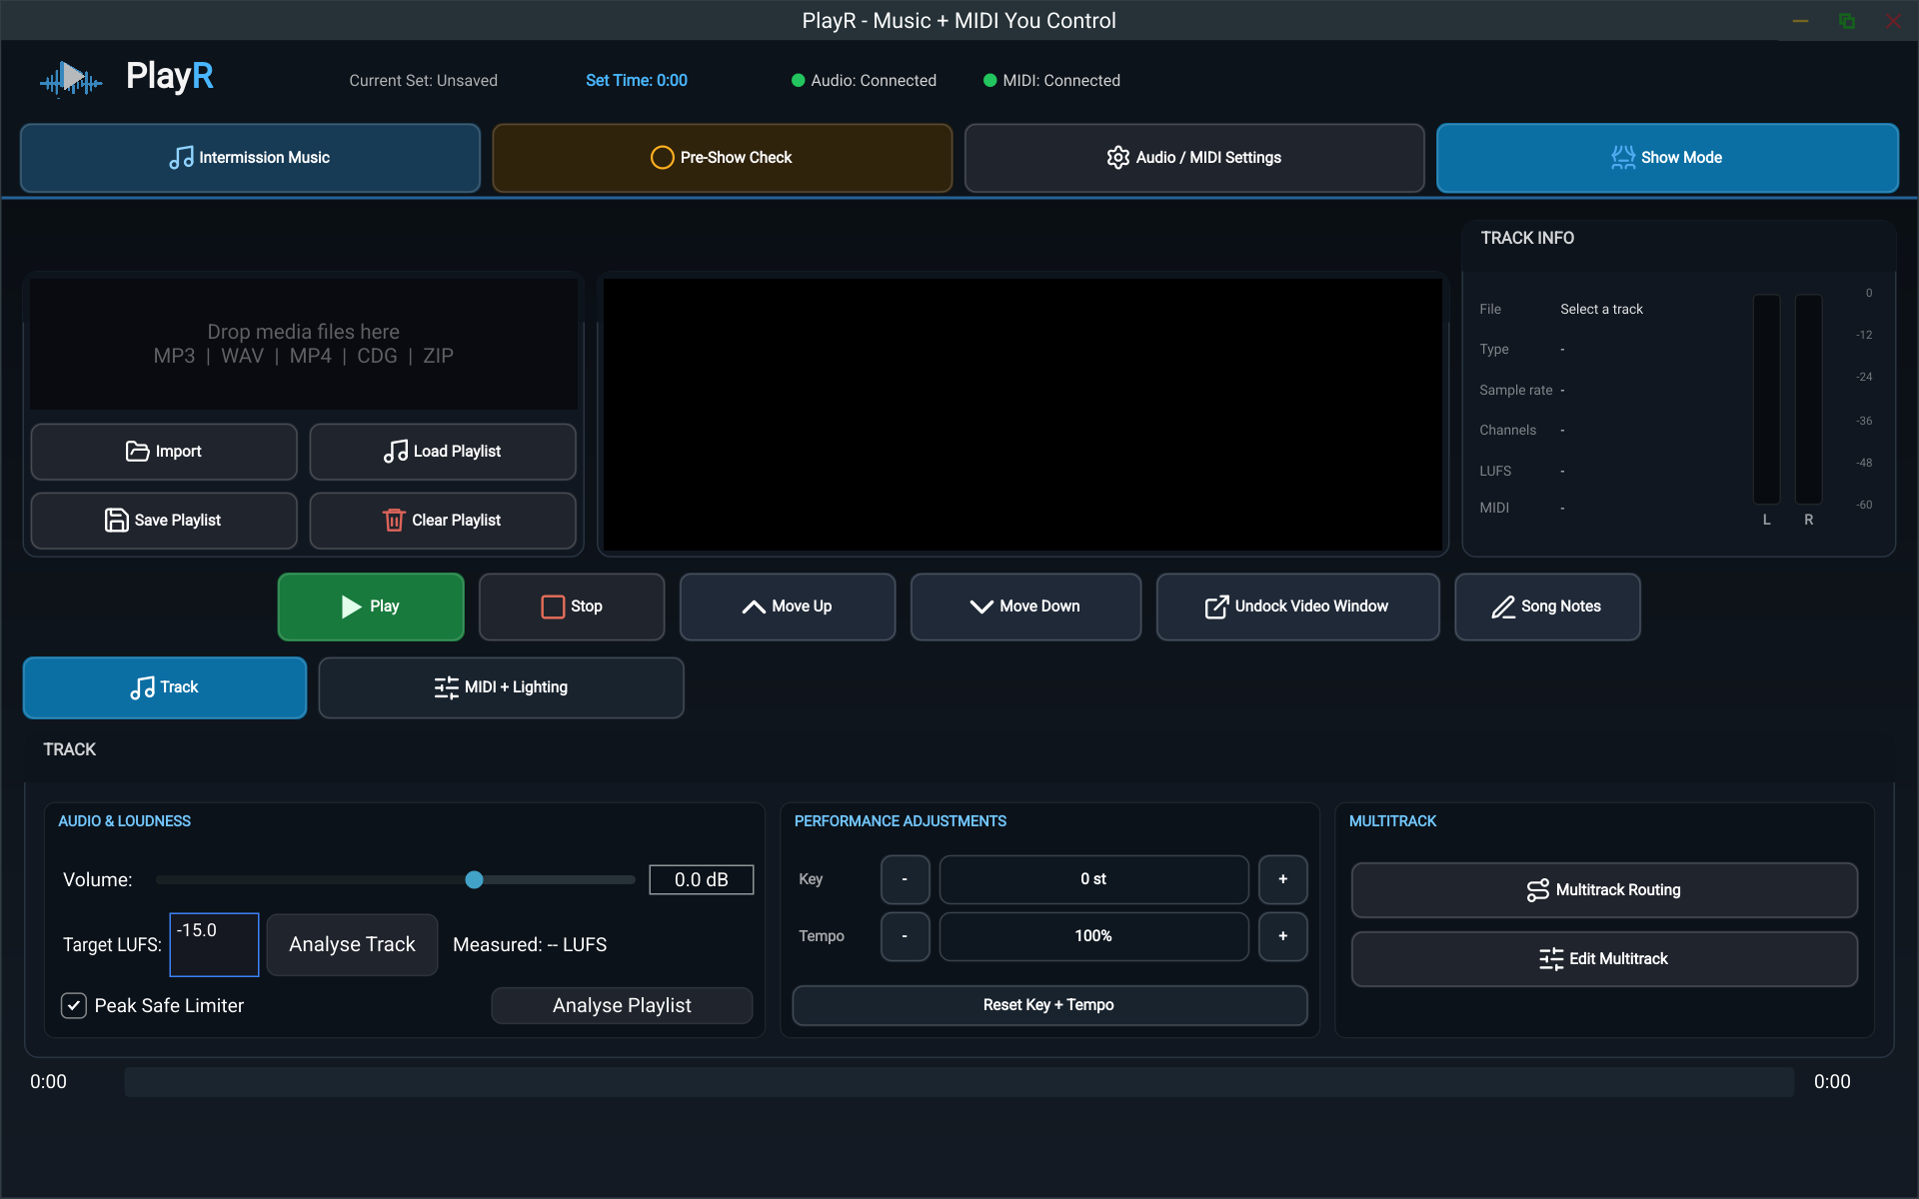Click the playback progress bar
The width and height of the screenshot is (1919, 1199).
(x=959, y=1082)
